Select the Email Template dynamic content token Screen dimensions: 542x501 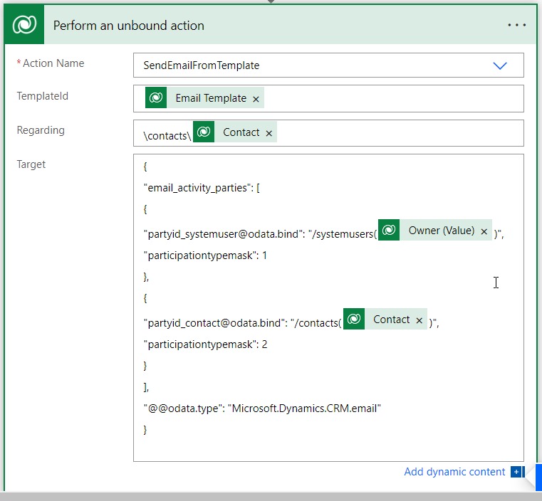coord(211,98)
